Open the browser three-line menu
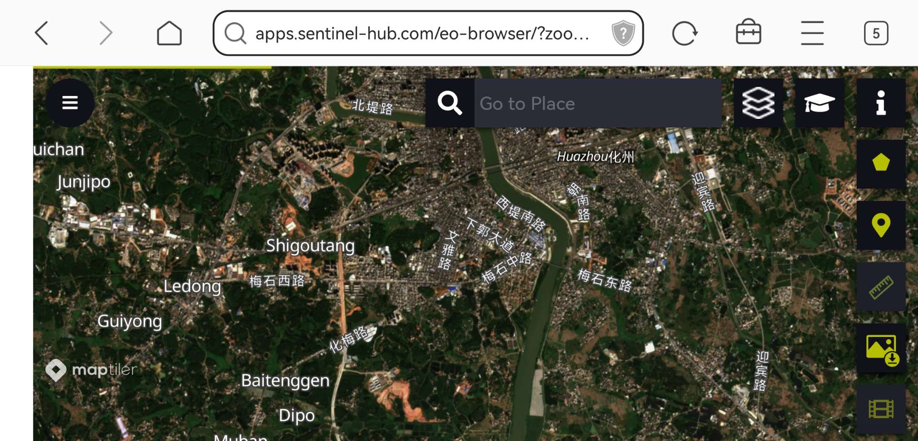 click(x=812, y=33)
